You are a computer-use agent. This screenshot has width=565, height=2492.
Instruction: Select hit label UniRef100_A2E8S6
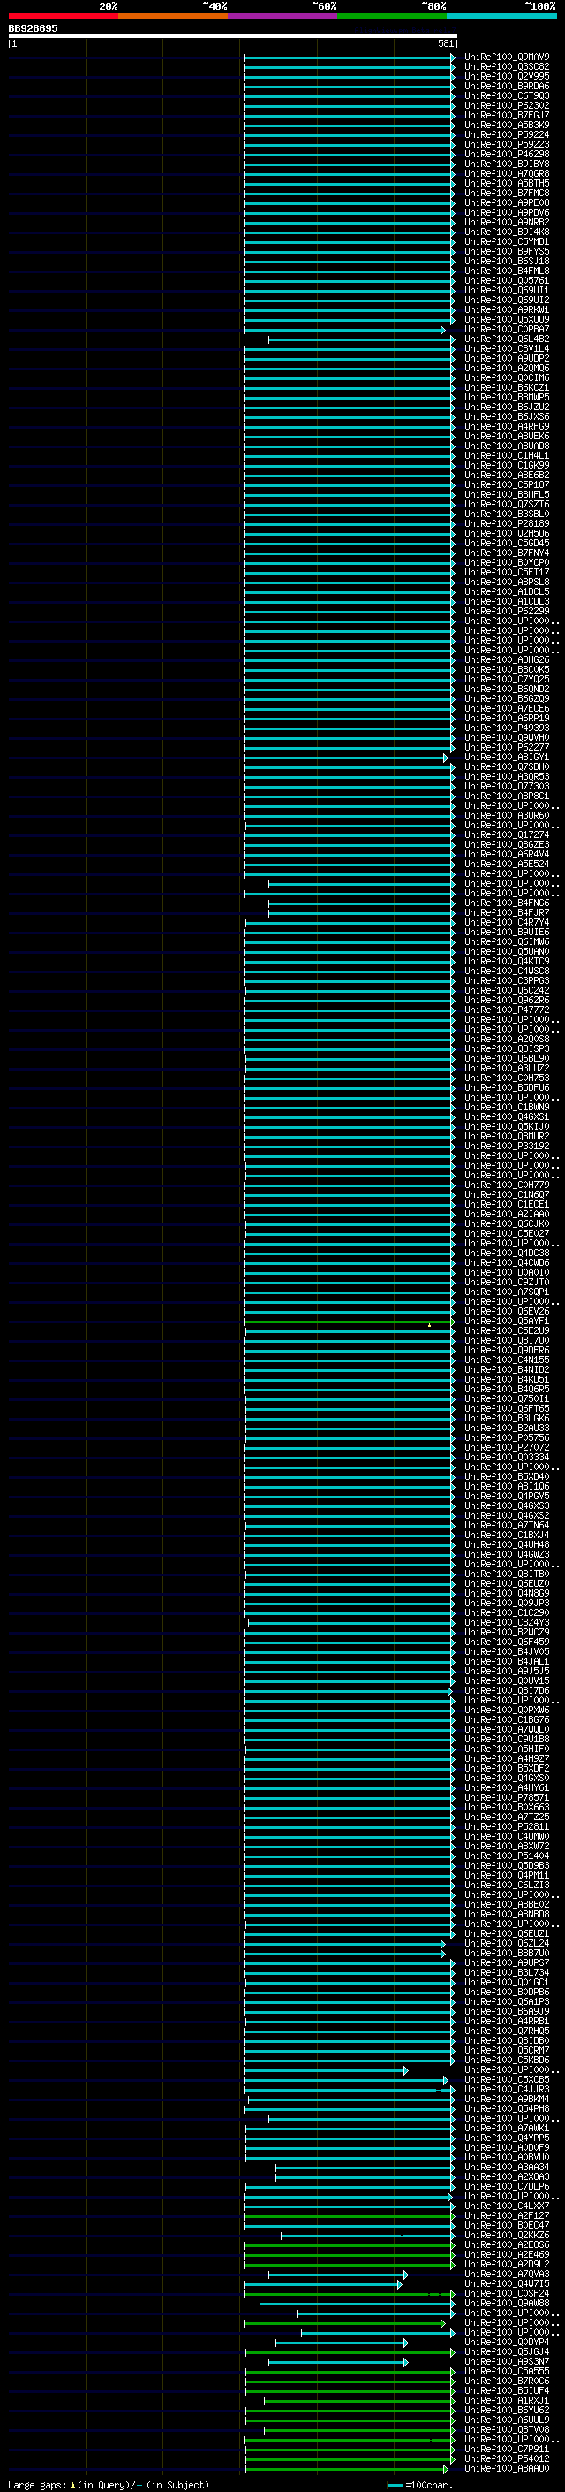507,2245
